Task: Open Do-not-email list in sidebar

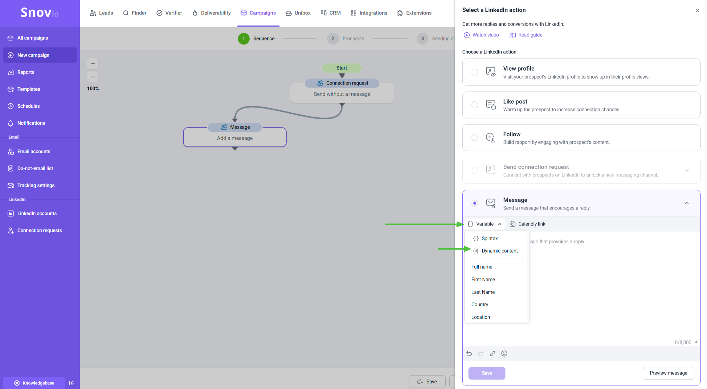Action: pyautogui.click(x=40, y=168)
